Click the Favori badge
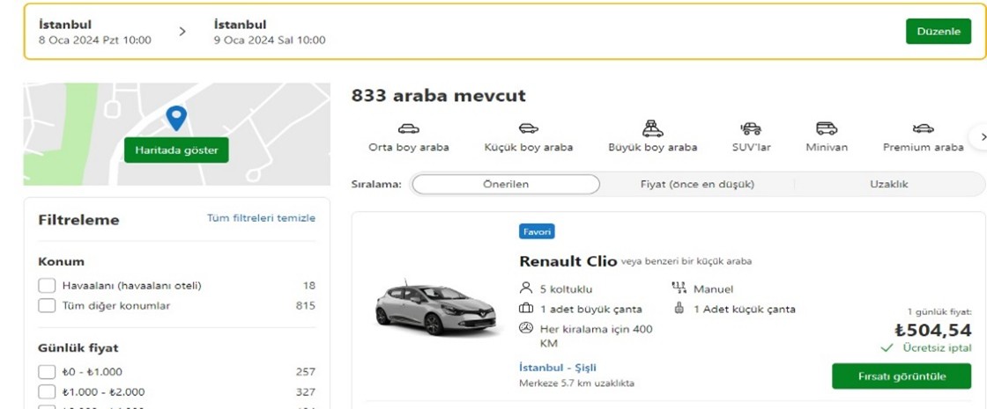 (537, 232)
